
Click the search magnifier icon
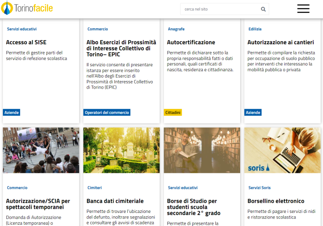click(x=263, y=9)
